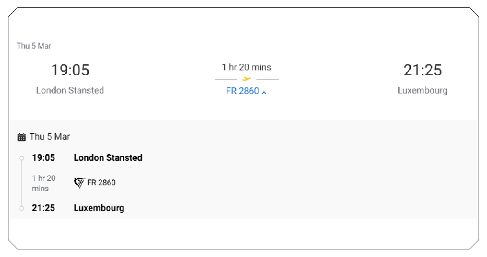The image size is (487, 257).
Task: Select the Luxembourg arrival airport
Action: pyautogui.click(x=423, y=90)
